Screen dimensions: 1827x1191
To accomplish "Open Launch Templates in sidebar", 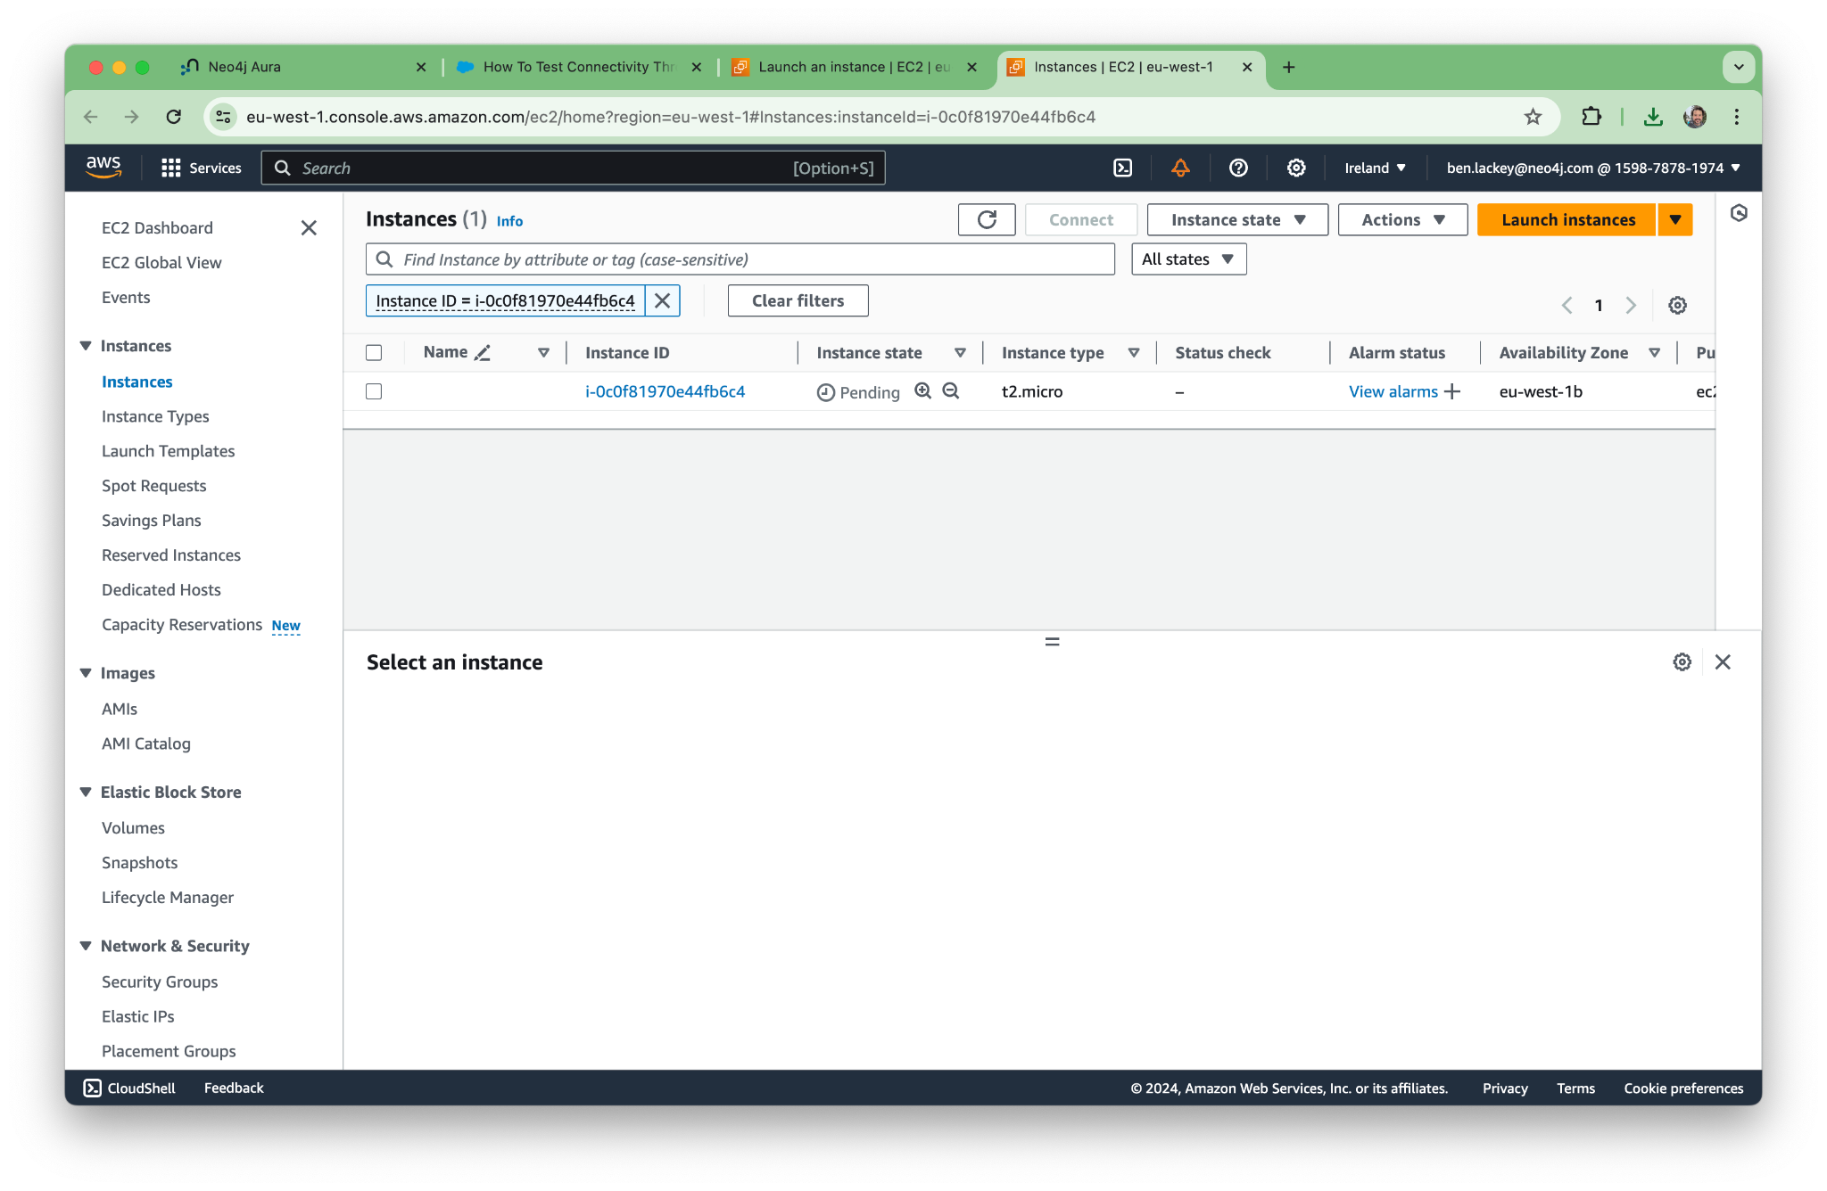I will pos(168,451).
